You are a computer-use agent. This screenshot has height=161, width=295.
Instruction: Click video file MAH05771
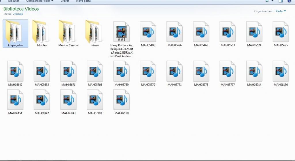click(x=175, y=73)
